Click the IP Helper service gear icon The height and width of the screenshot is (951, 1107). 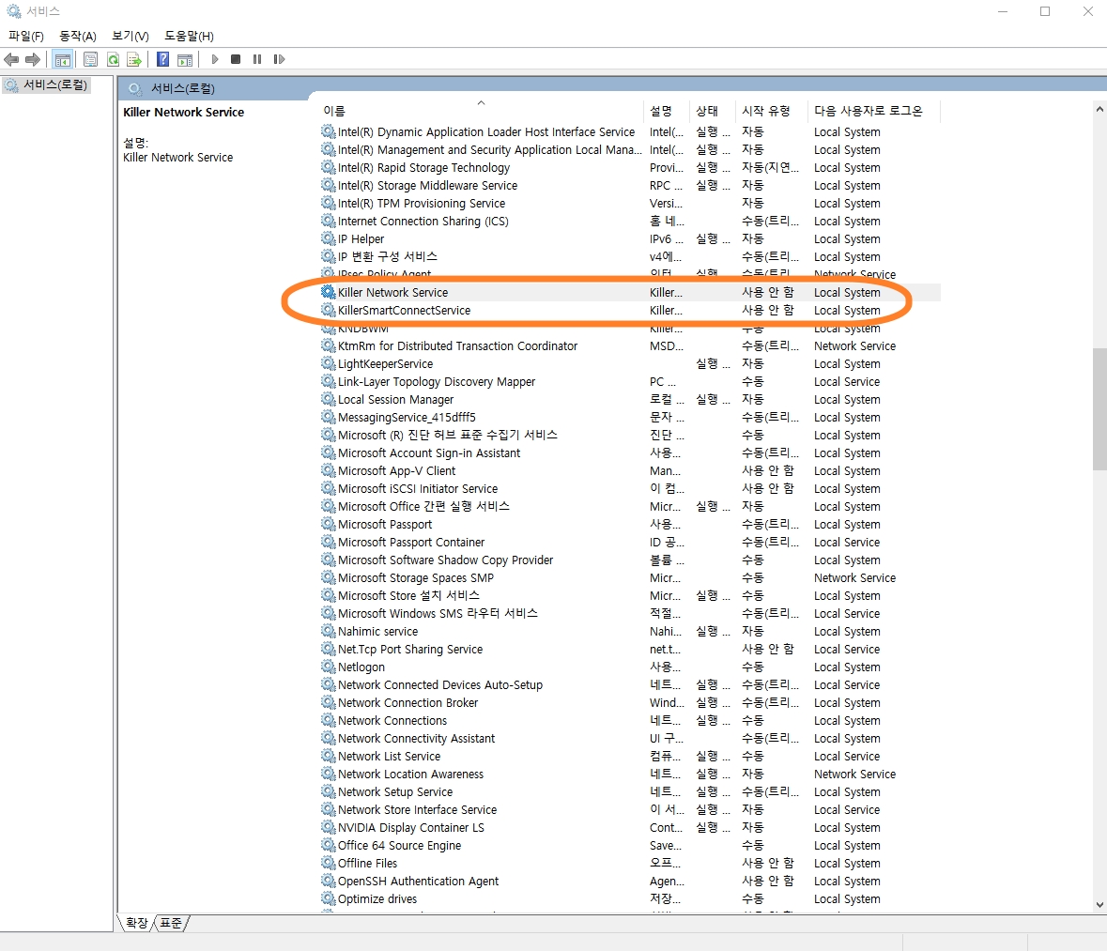pos(329,238)
